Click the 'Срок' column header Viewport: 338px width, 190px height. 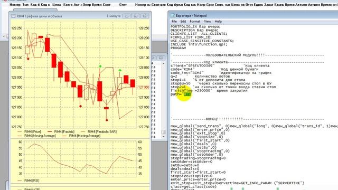[210, 5]
